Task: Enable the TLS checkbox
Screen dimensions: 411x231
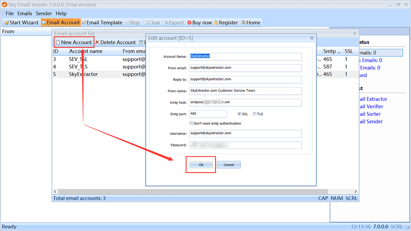Action: click(255, 114)
